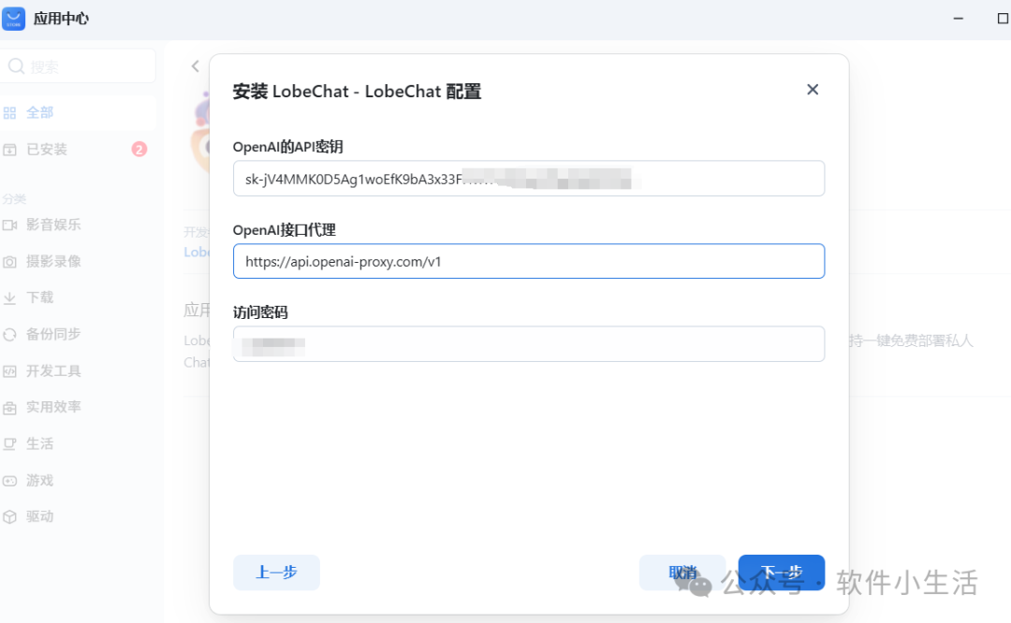Click the search magnifier icon
Screen dimensions: 1011x623
tap(16, 66)
